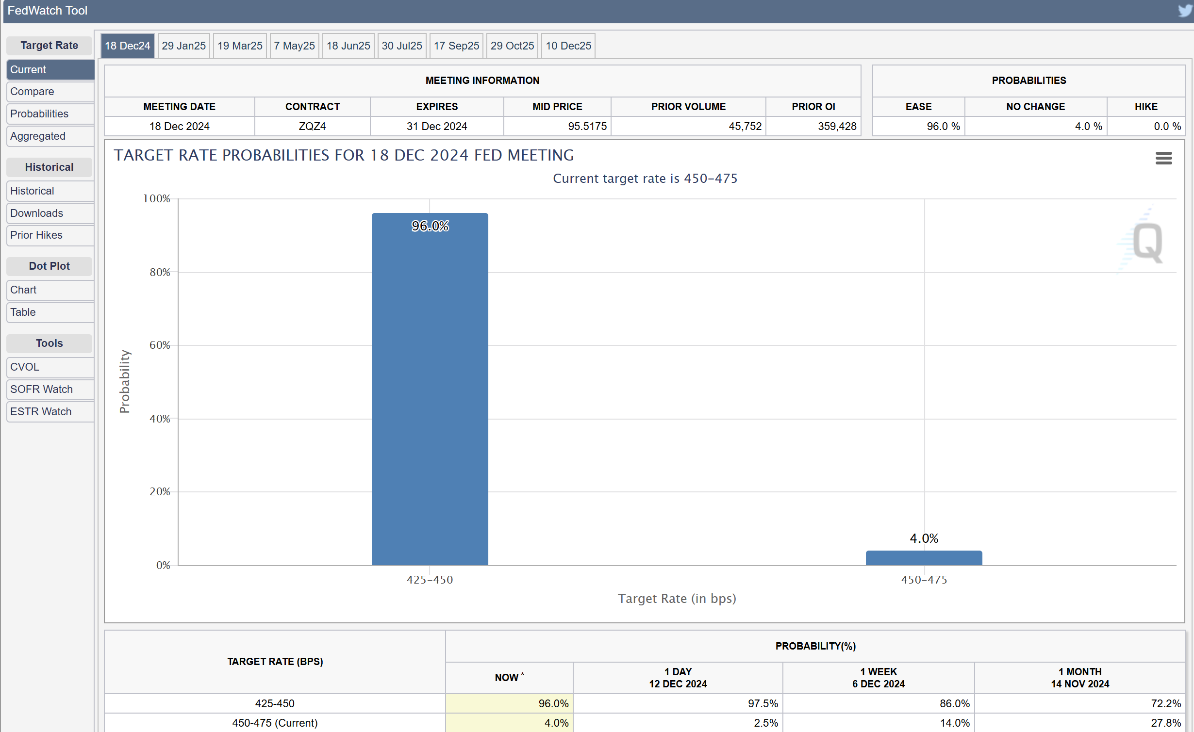Viewport: 1194px width, 732px height.
Task: Click the Downloads option in Historical
Action: [35, 212]
